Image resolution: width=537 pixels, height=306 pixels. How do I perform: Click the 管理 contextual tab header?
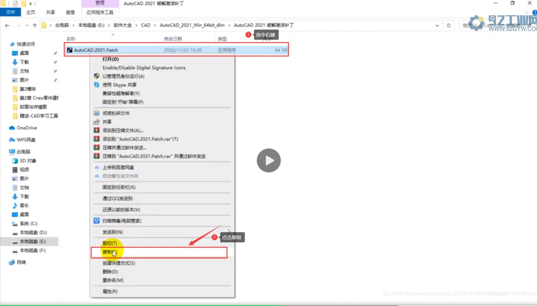click(x=100, y=3)
